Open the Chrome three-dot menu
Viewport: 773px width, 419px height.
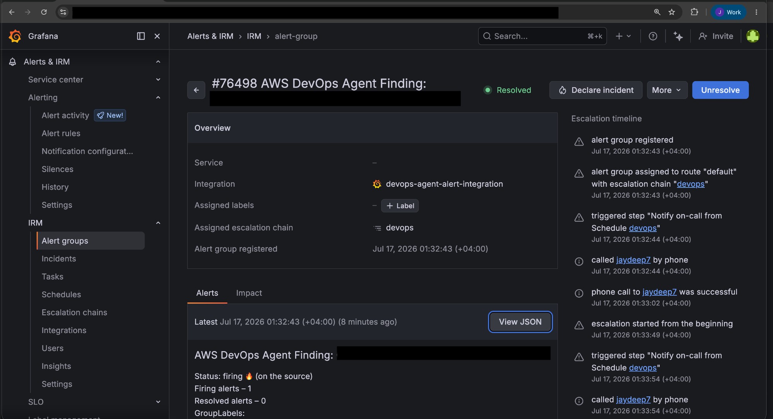(x=756, y=12)
